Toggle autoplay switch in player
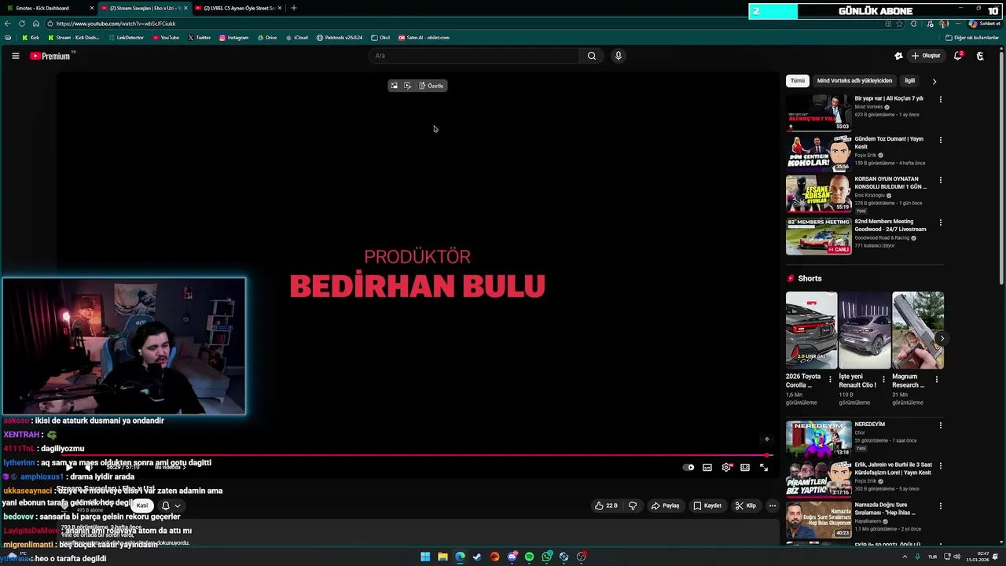 (x=688, y=467)
